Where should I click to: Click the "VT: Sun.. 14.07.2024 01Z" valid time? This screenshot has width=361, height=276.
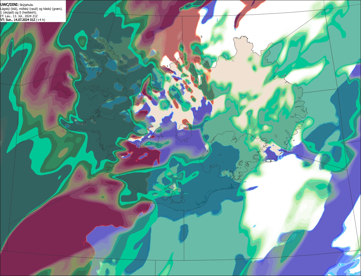point(18,20)
